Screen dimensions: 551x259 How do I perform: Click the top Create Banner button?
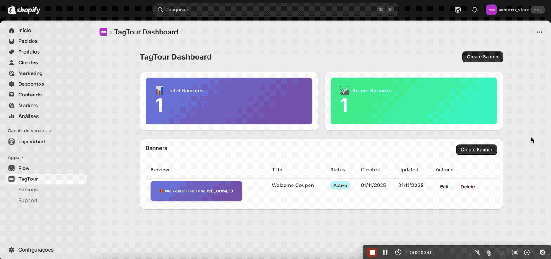point(483,57)
